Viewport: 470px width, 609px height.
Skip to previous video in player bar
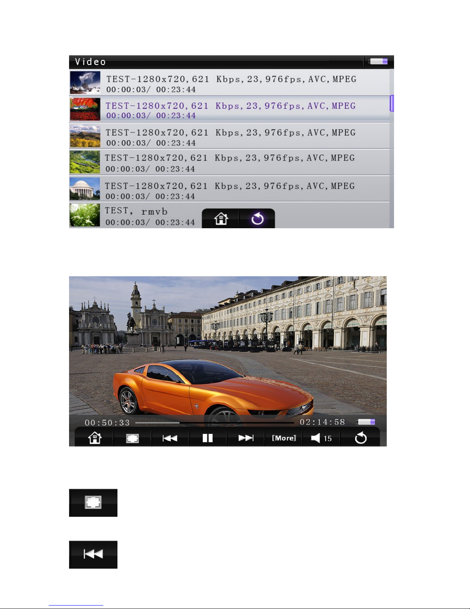170,438
